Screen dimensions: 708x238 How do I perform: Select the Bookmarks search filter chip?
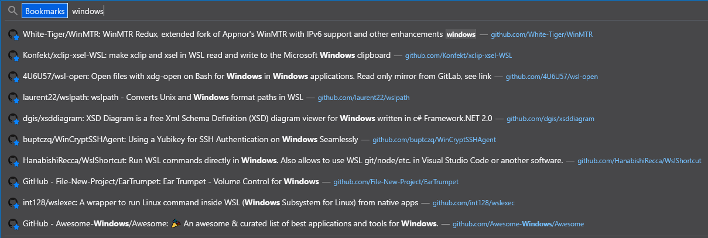point(45,11)
